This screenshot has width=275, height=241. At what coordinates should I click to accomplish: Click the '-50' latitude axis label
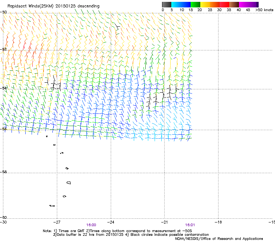(3, 12)
